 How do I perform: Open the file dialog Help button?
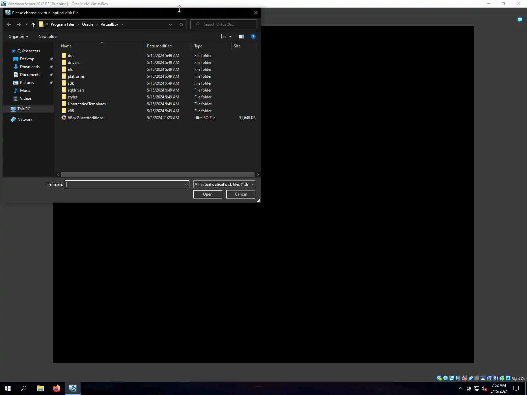click(253, 37)
